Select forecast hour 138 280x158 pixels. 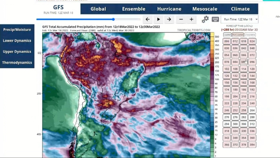pyautogui.click(x=244, y=76)
